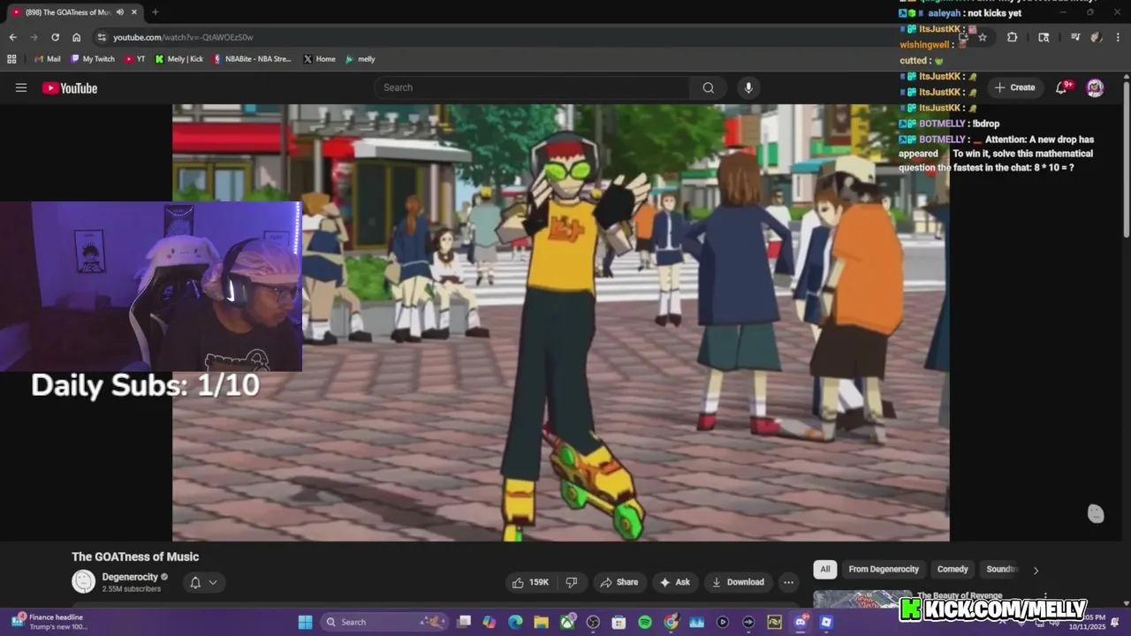
Task: Click the YouTube search magnifier button
Action: 708,87
